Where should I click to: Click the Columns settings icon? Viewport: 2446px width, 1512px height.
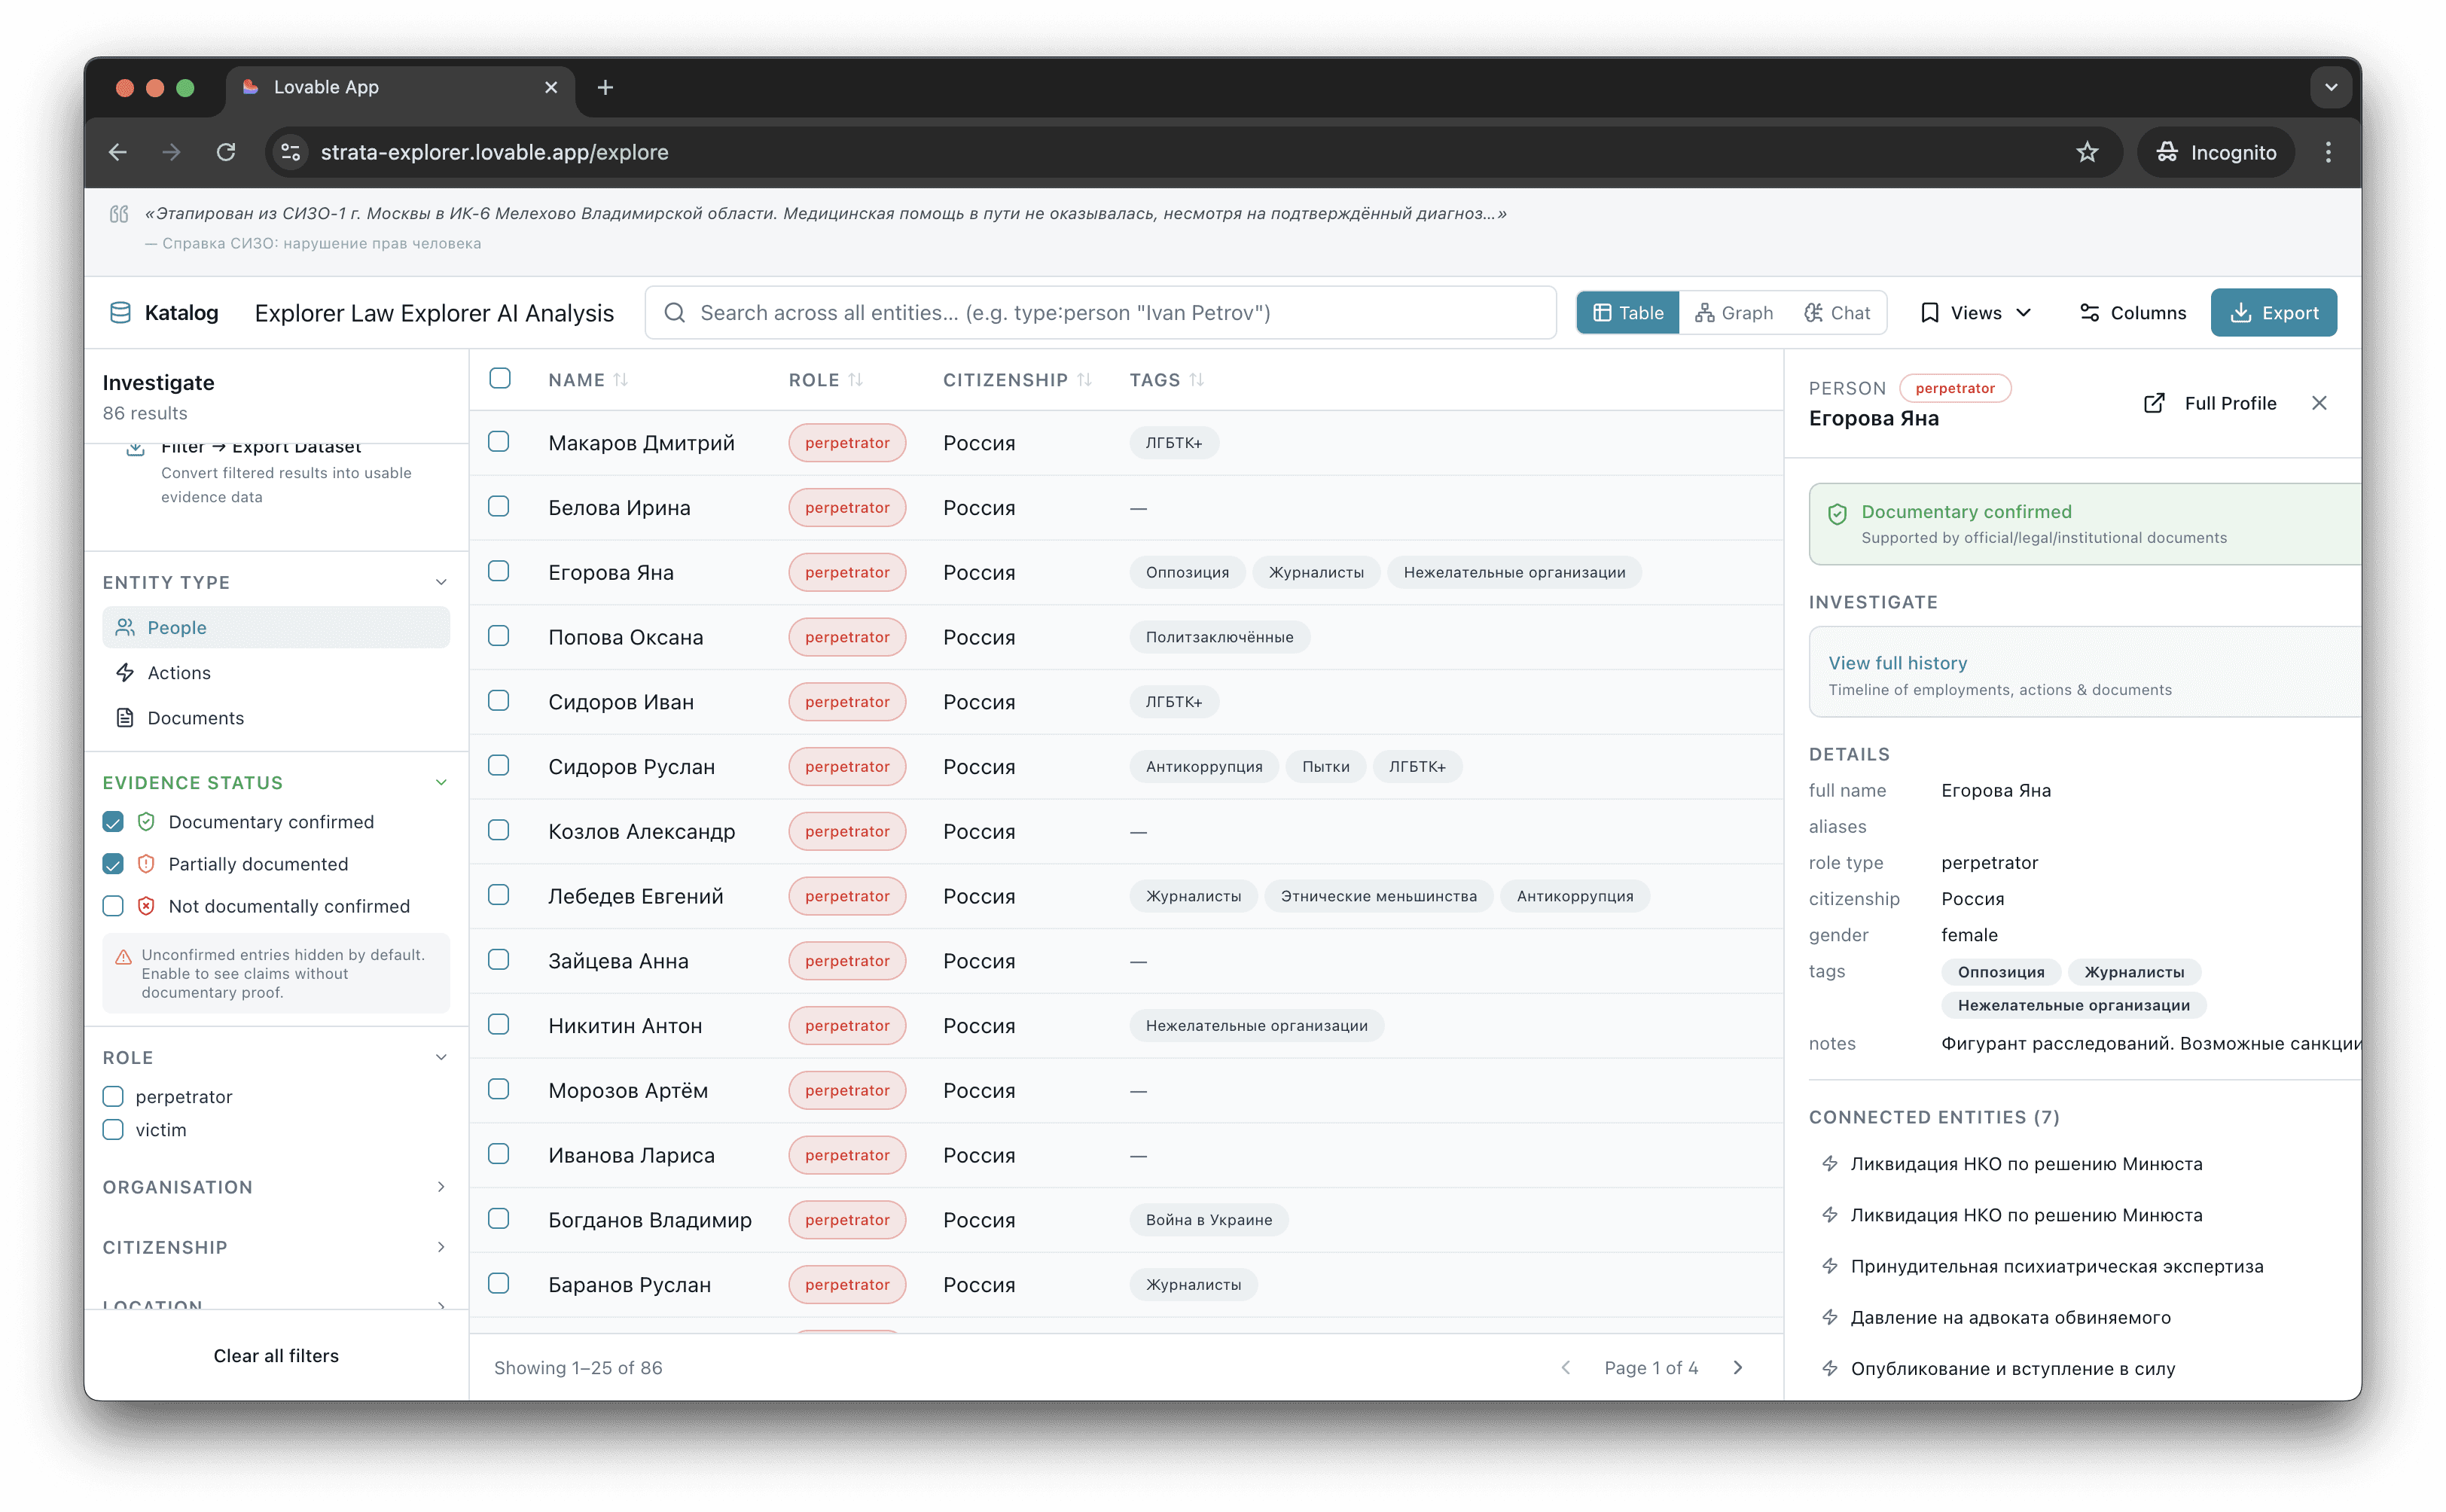tap(2089, 313)
